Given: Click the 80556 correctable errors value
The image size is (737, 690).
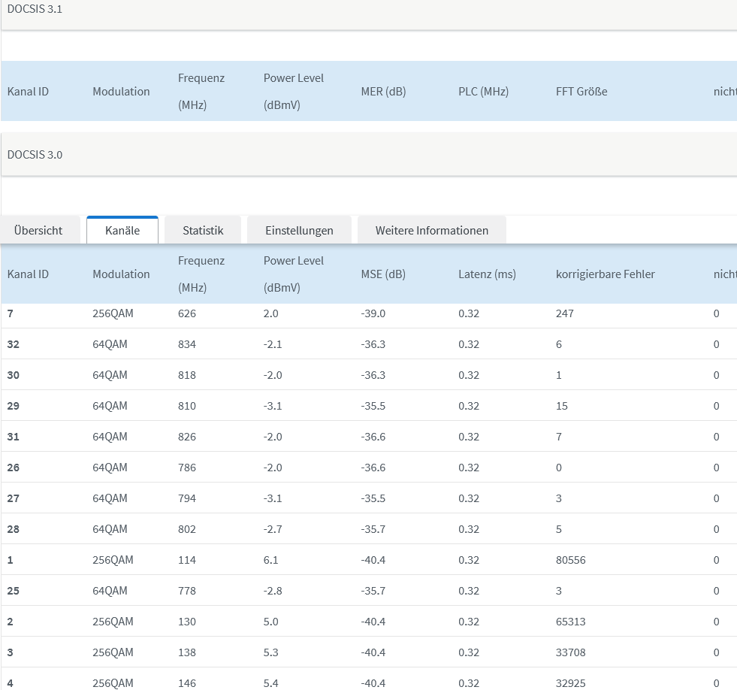Looking at the screenshot, I should pyautogui.click(x=570, y=560).
